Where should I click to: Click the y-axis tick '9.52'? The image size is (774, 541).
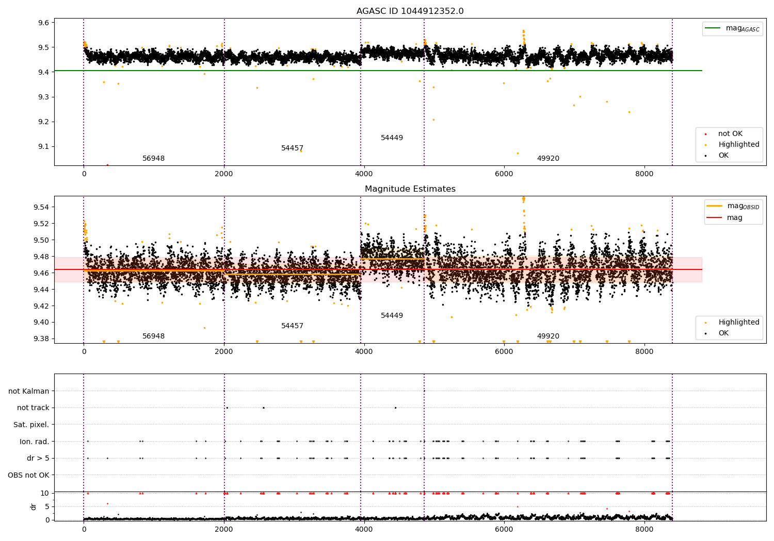pos(41,224)
